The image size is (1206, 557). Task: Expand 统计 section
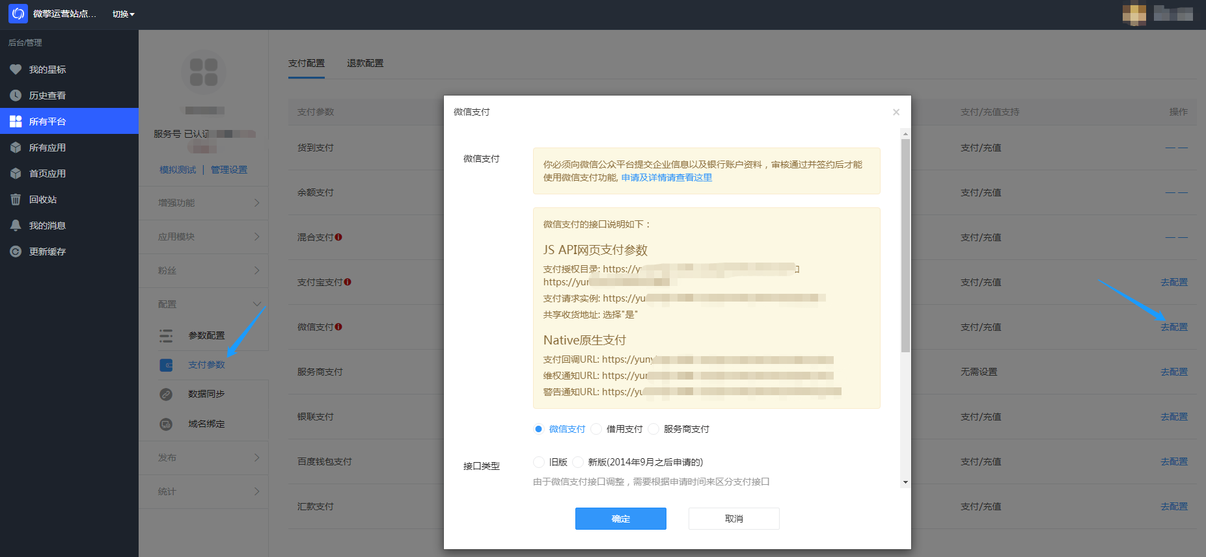[204, 491]
